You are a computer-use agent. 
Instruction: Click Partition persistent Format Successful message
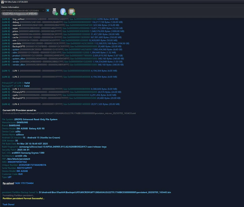[23, 198]
